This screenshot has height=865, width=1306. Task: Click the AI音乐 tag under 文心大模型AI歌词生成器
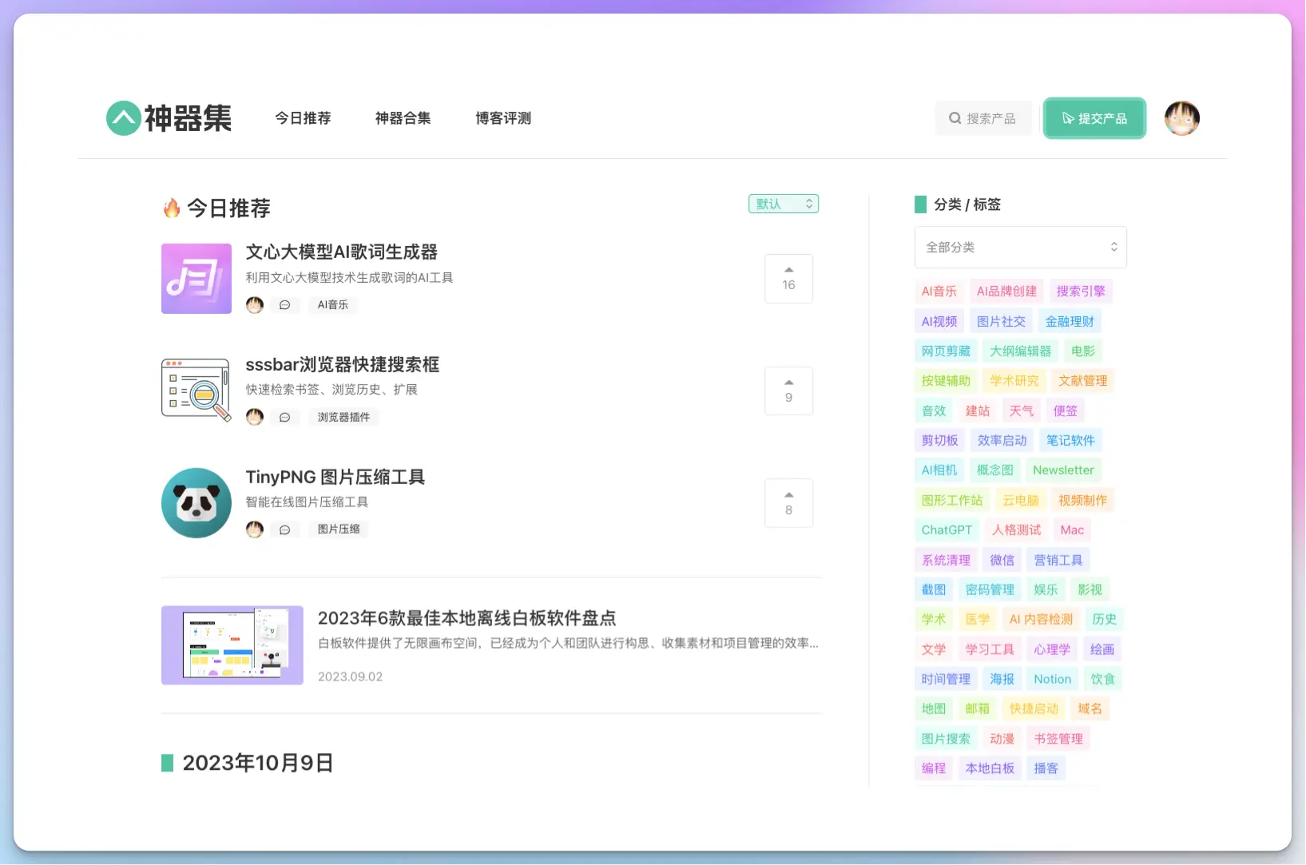333,305
